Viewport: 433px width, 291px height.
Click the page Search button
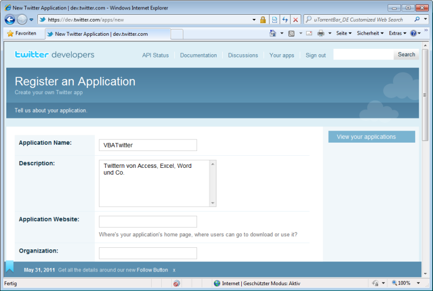pyautogui.click(x=406, y=55)
